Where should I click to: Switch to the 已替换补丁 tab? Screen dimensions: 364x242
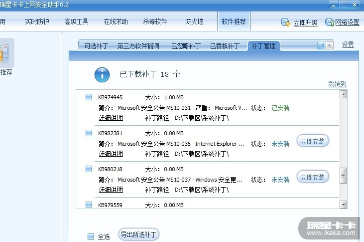pyautogui.click(x=225, y=46)
